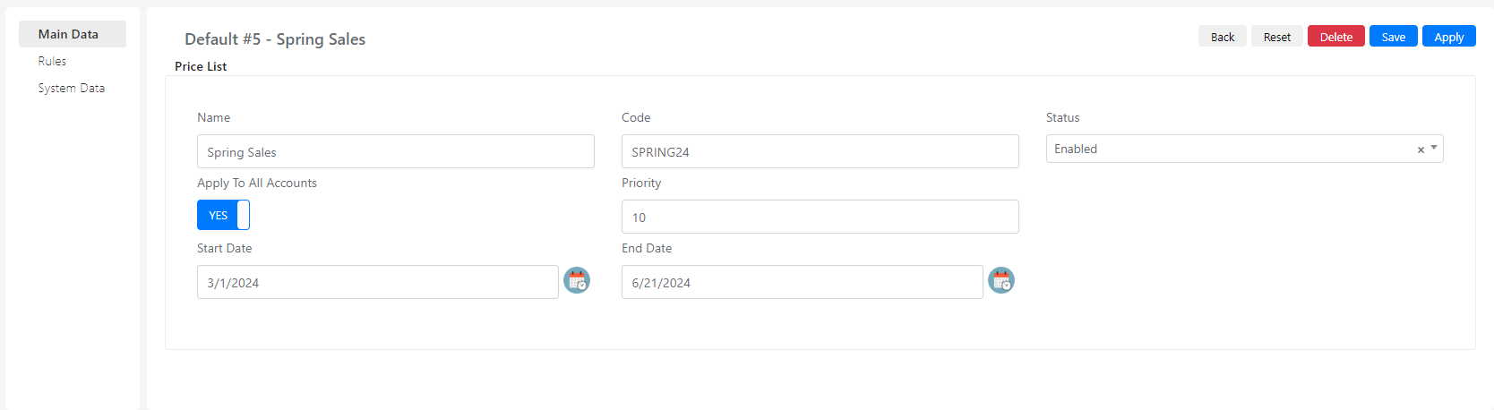Toggle the Apply To All Accounts switch
Screen dimensions: 1494x410
click(223, 215)
